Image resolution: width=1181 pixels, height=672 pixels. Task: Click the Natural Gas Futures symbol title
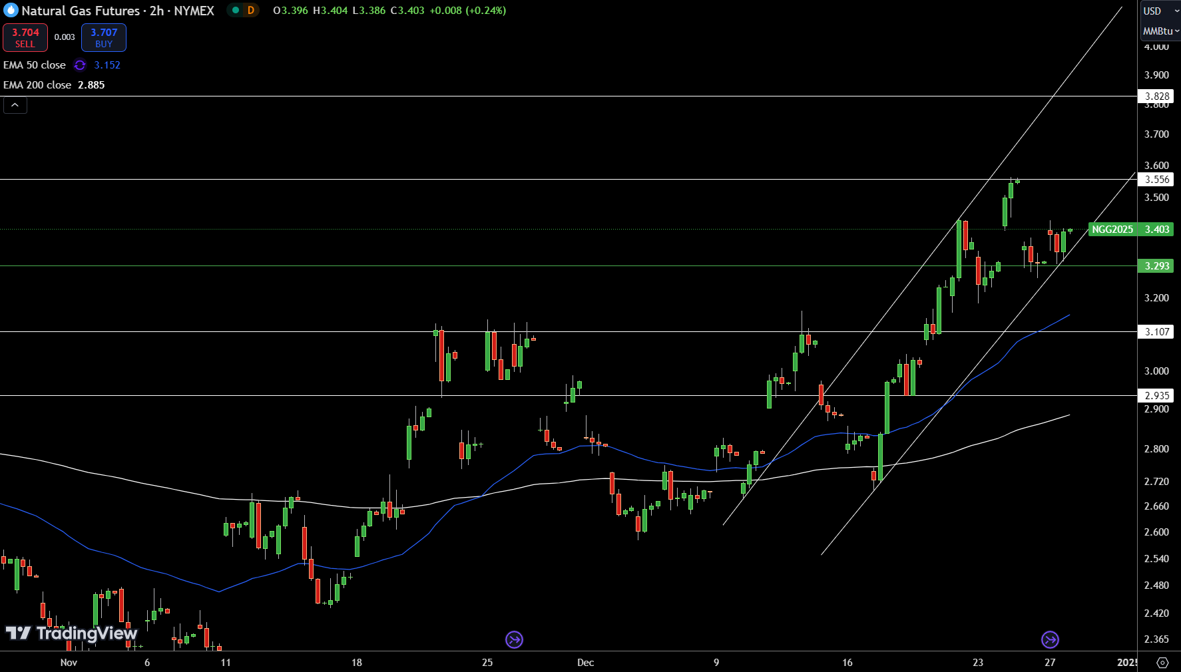[x=81, y=11]
